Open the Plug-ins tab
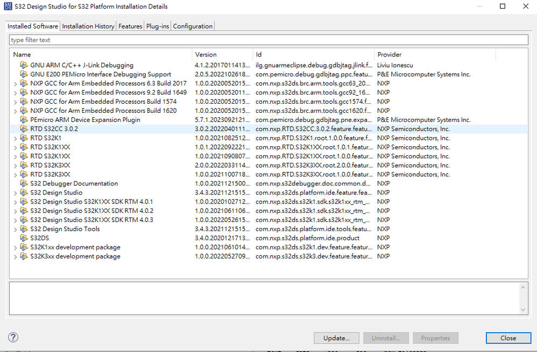 (x=158, y=26)
